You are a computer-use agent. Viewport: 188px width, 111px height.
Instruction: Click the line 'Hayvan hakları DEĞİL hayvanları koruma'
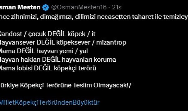point(58,60)
